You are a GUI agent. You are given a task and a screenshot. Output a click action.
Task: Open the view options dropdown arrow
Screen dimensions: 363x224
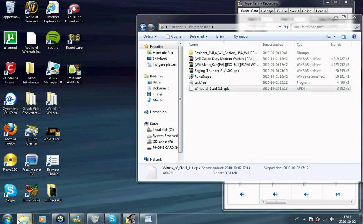tap(334, 36)
